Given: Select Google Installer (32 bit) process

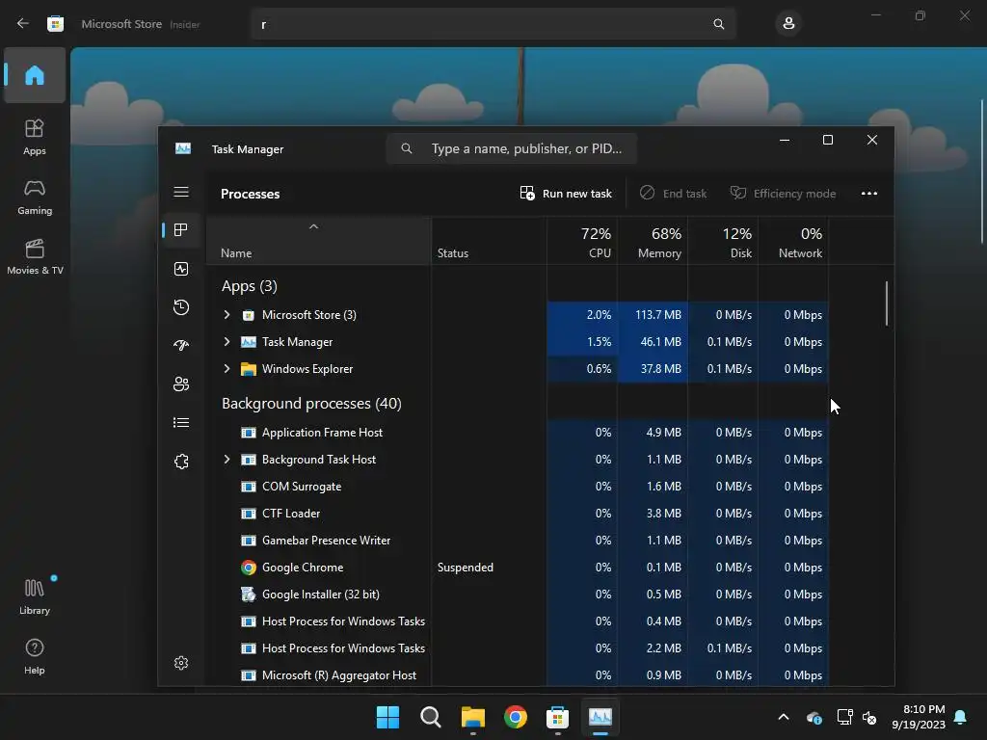Looking at the screenshot, I should 518,595.
